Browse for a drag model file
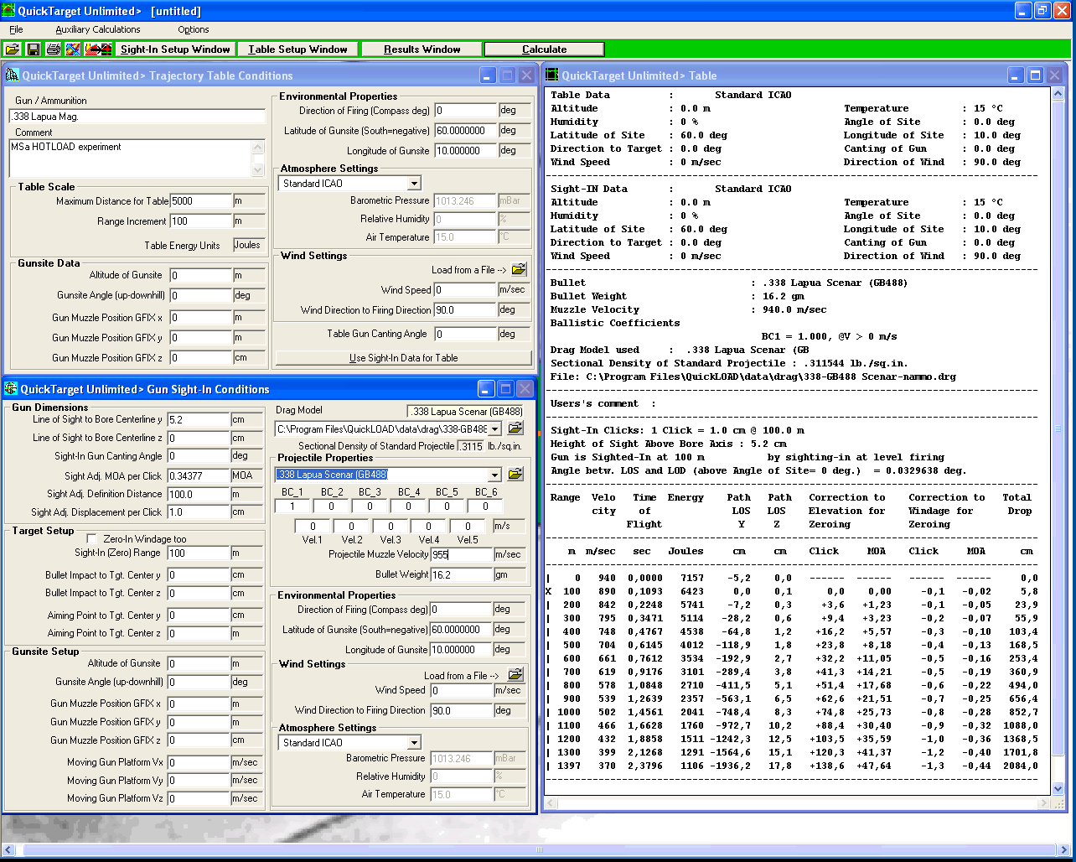This screenshot has width=1076, height=862. coord(515,428)
